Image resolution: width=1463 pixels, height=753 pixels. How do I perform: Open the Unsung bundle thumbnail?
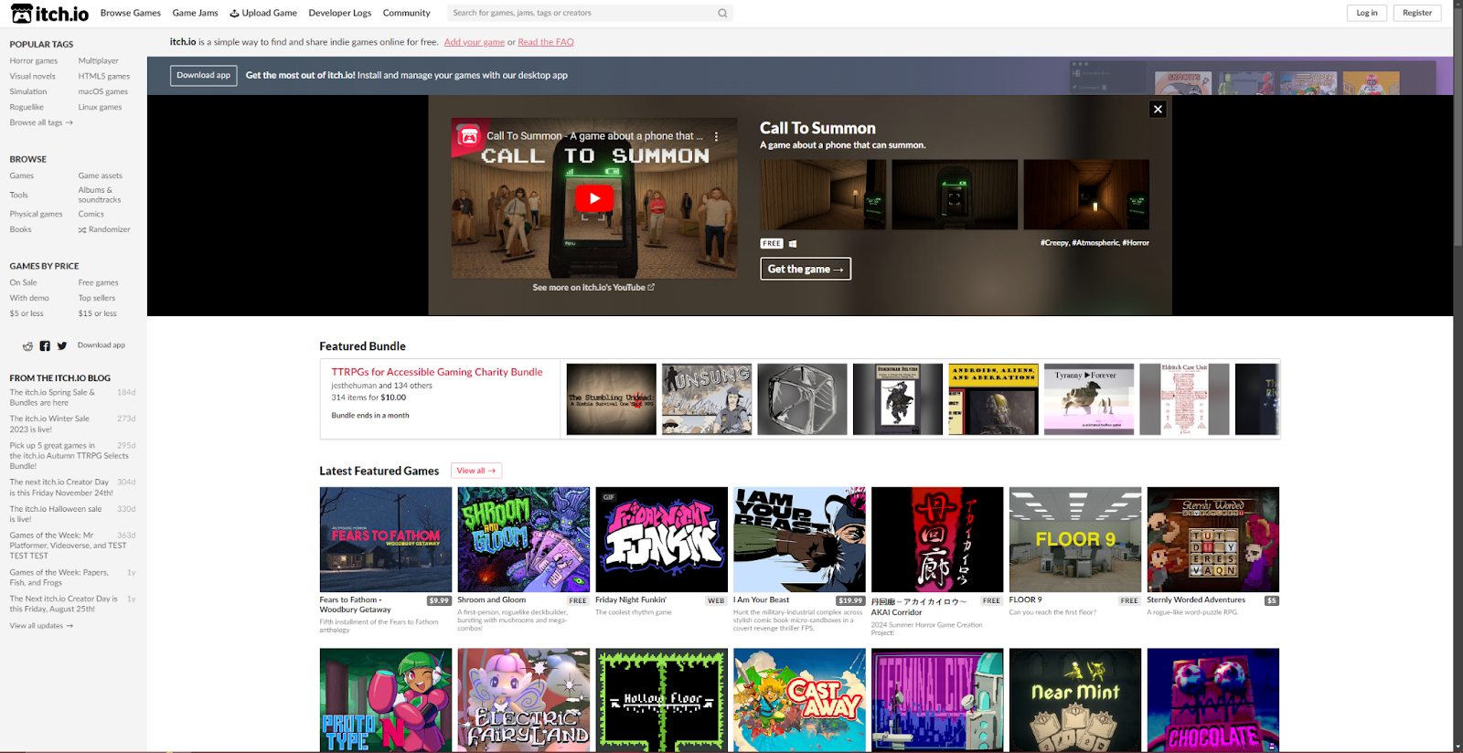tap(707, 399)
